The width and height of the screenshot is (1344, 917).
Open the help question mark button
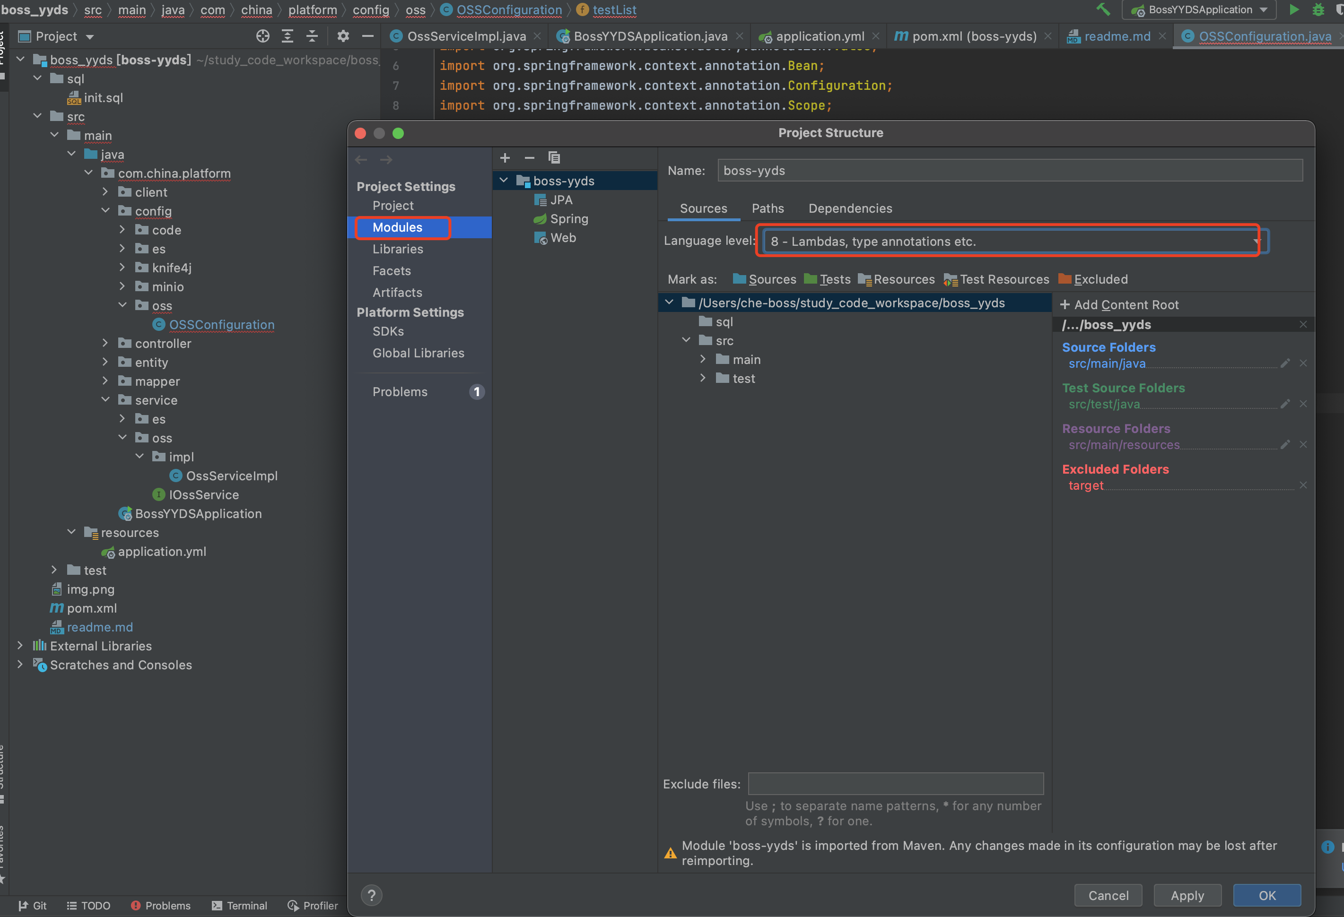(372, 895)
